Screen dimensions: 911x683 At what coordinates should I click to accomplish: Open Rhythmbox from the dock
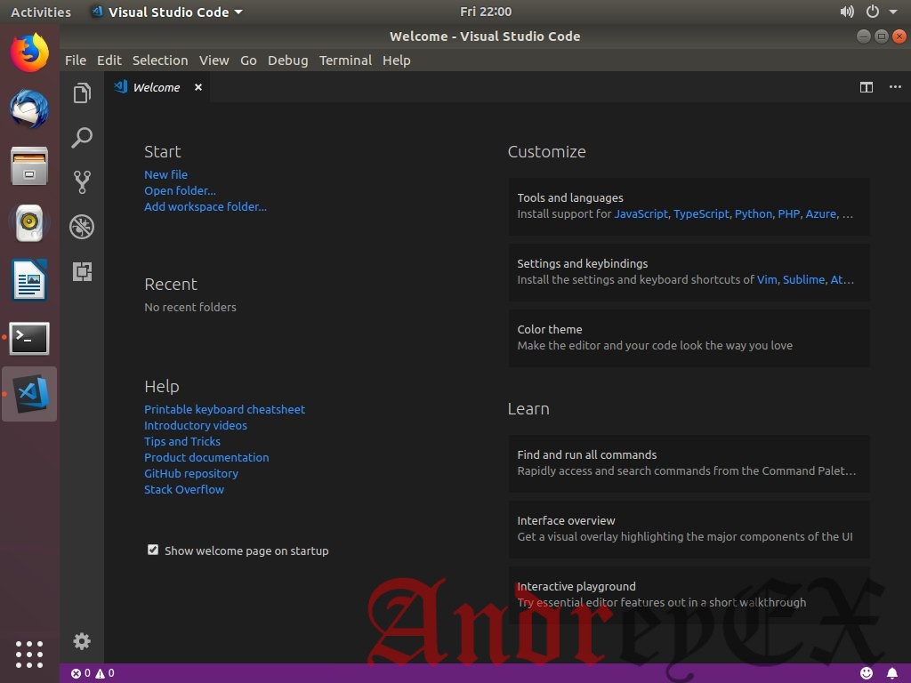tap(29, 222)
